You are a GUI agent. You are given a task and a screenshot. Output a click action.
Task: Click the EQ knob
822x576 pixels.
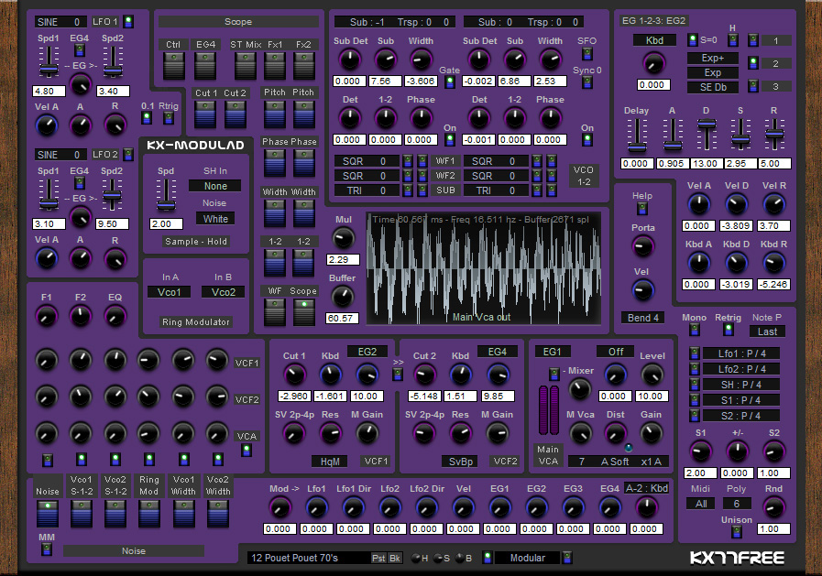[115, 316]
